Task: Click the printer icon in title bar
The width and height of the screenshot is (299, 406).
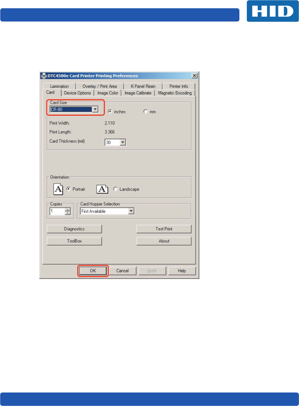Action: point(44,76)
